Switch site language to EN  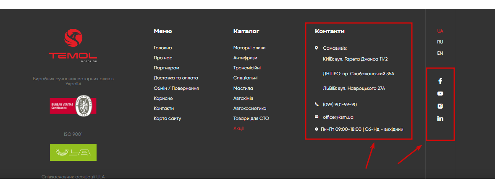coord(440,53)
